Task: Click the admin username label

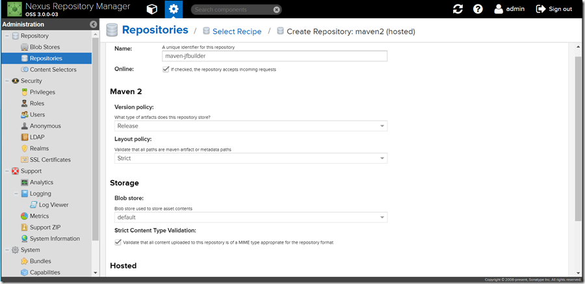Action: [x=515, y=9]
